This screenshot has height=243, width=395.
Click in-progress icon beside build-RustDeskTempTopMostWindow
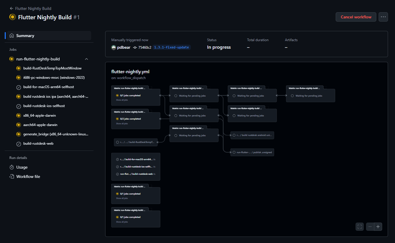[x=18, y=68]
